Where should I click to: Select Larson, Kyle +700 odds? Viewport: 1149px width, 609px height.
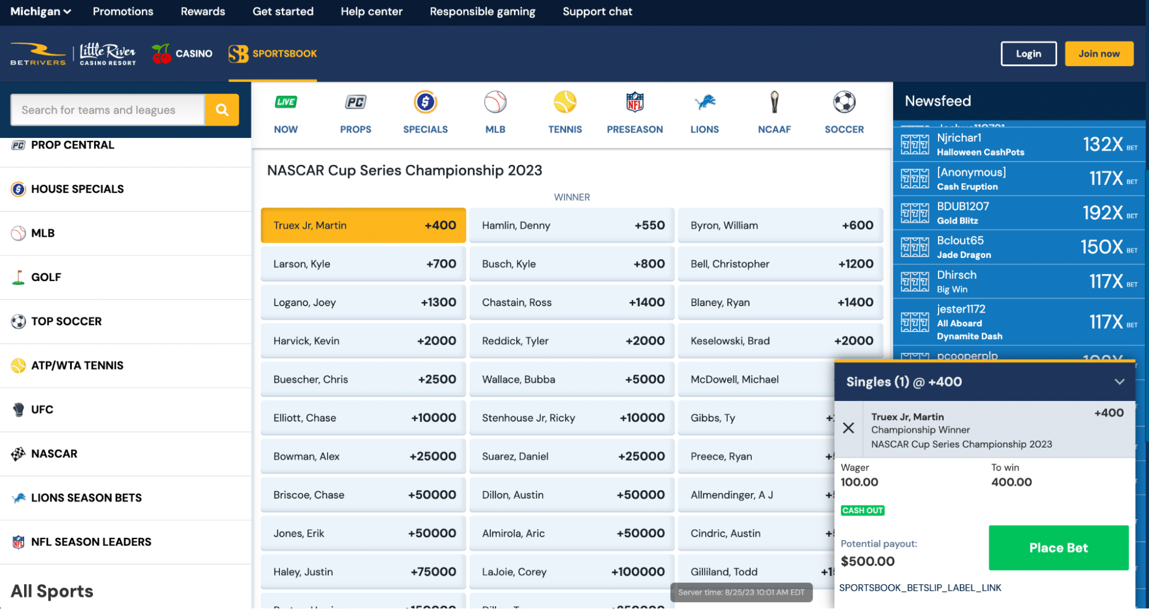(363, 264)
